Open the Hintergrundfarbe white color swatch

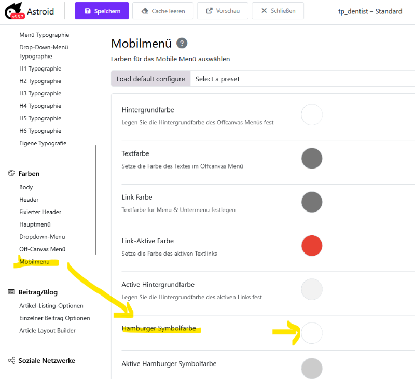tap(312, 115)
